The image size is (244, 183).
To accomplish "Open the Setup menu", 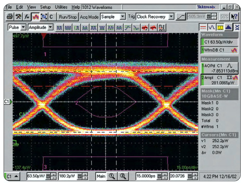I will [x=45, y=7].
